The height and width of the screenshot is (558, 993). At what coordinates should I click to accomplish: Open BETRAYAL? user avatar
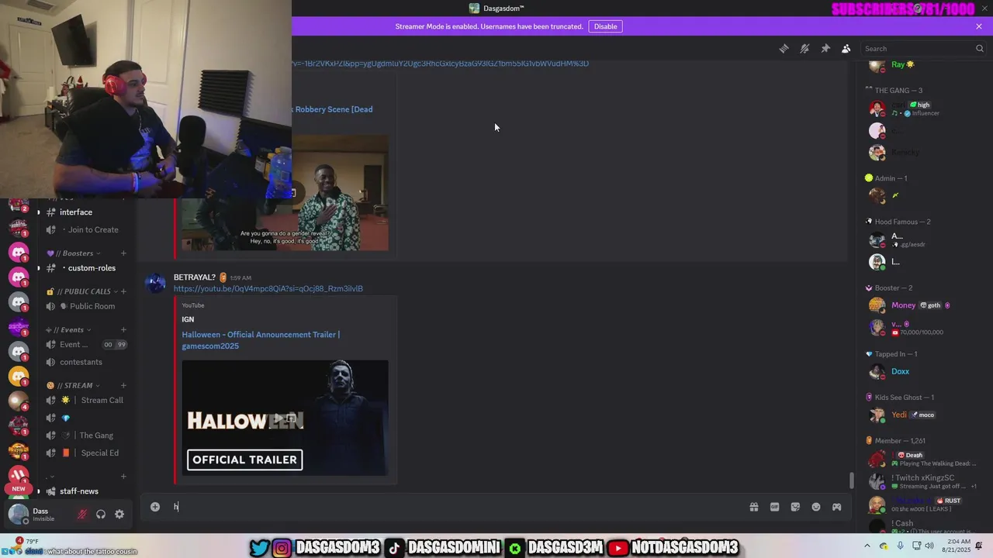[x=155, y=283]
